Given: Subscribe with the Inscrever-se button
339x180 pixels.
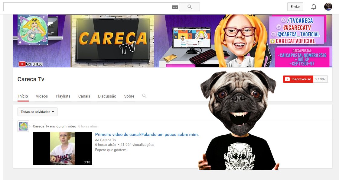Looking at the screenshot, I should click(298, 79).
